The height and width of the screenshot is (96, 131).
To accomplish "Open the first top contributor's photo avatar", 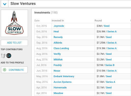I will (x=3, y=56).
